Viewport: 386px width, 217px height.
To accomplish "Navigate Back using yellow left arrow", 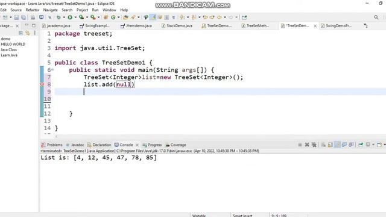I will click(219, 17).
